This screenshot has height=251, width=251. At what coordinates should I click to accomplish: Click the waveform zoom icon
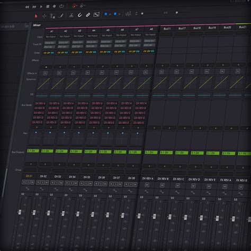[x=128, y=14]
